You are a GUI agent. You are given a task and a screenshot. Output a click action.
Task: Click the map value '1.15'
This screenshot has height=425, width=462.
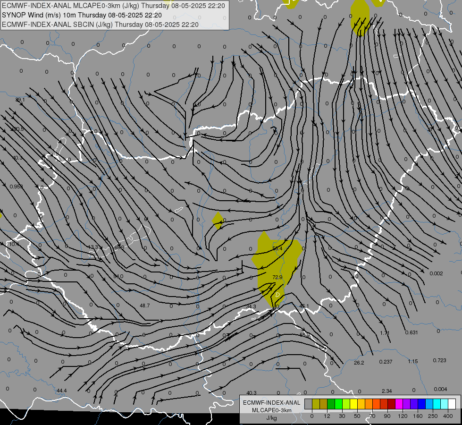click(413, 361)
